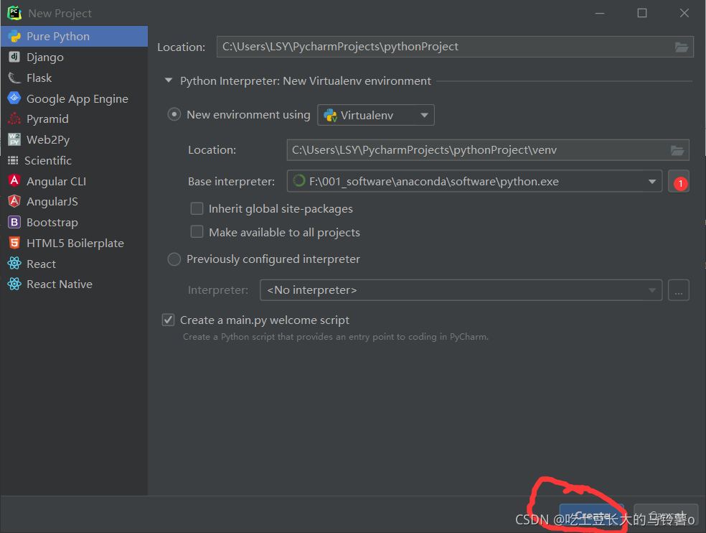Click the Cancel button

point(665,514)
